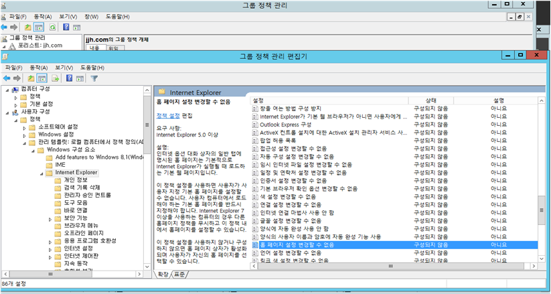The height and width of the screenshot is (294, 551).
Task: Collapse the 사용자 구성 tree node
Action: click(x=7, y=113)
